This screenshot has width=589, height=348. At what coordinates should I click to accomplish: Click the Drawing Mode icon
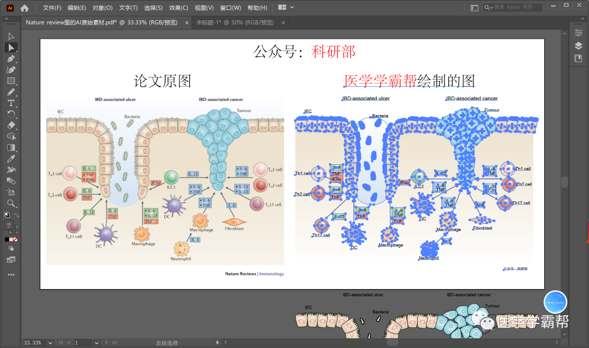11,248
